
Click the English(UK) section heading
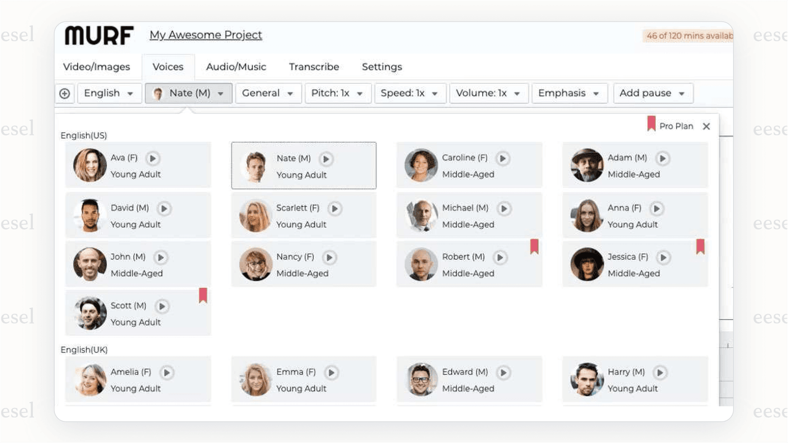tap(84, 350)
